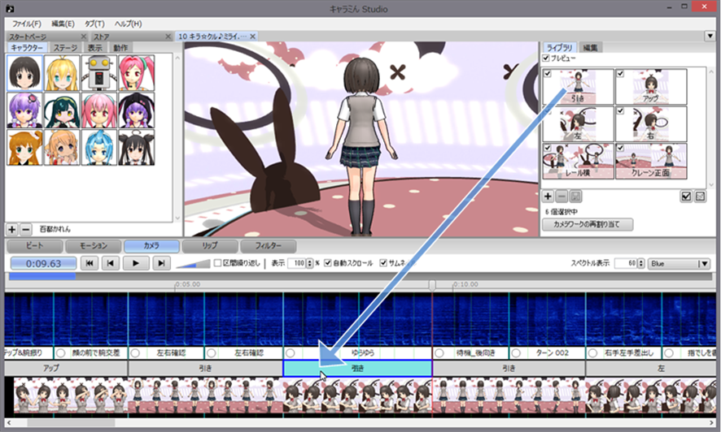The height and width of the screenshot is (432, 721).
Task: Click the playhead marker on the time ruler
Action: tap(432, 285)
